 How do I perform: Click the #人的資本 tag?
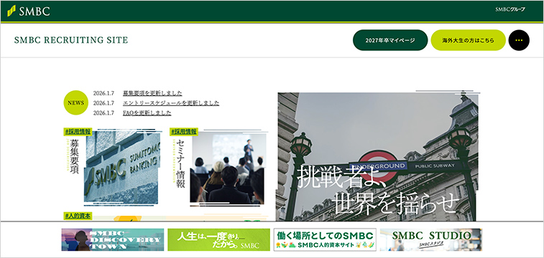point(78,216)
